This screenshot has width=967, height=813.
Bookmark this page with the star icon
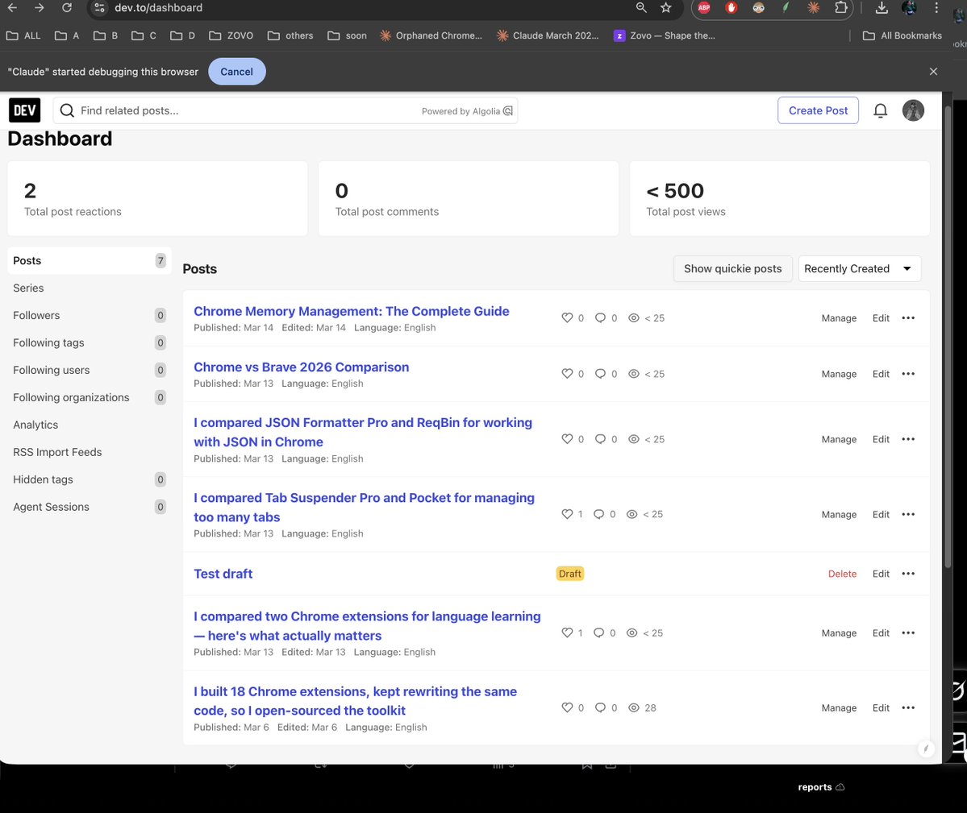pos(665,7)
